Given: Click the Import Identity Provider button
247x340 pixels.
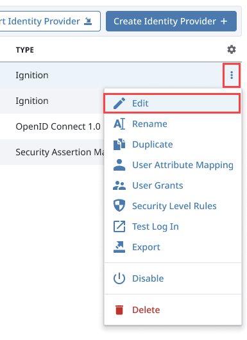Looking at the screenshot, I should (49, 21).
